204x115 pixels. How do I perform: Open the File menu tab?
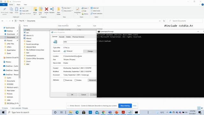4,4
